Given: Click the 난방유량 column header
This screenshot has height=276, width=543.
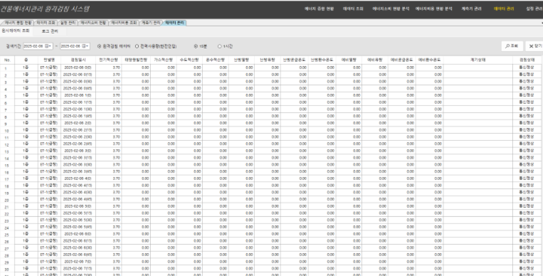Looking at the screenshot, I should pyautogui.click(x=268, y=60).
